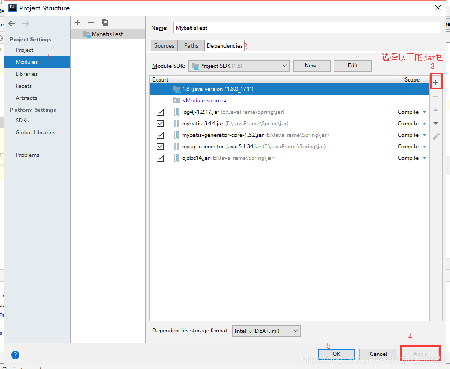This screenshot has height=369, width=450.
Task: Move dependency up with the up arrow
Action: (x=436, y=110)
